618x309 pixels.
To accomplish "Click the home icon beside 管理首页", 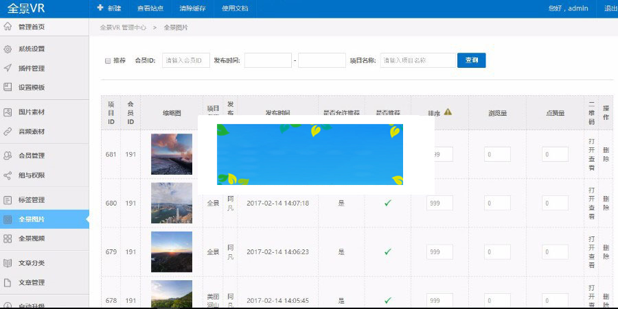I will click(8, 27).
